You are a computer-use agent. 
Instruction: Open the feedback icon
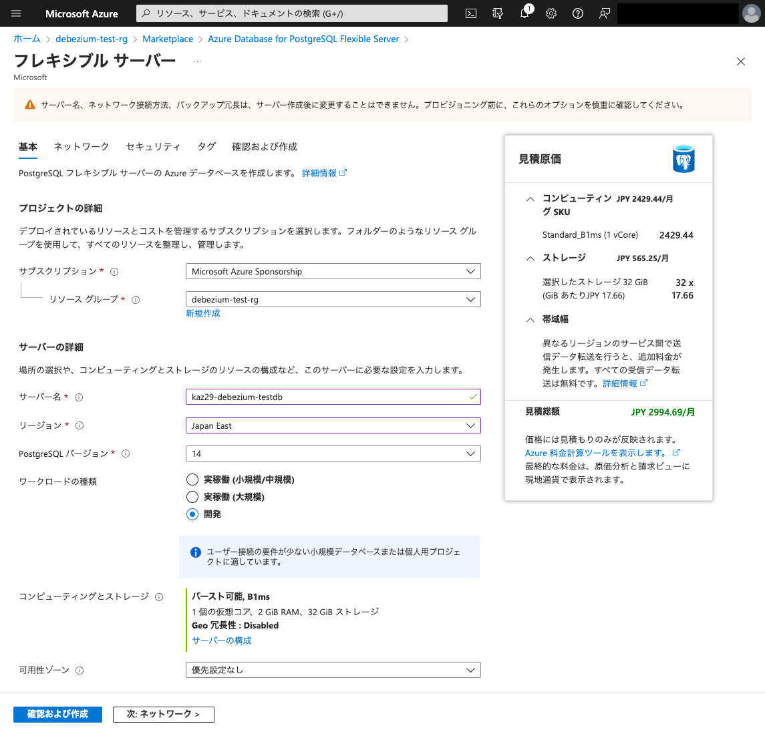pos(605,13)
